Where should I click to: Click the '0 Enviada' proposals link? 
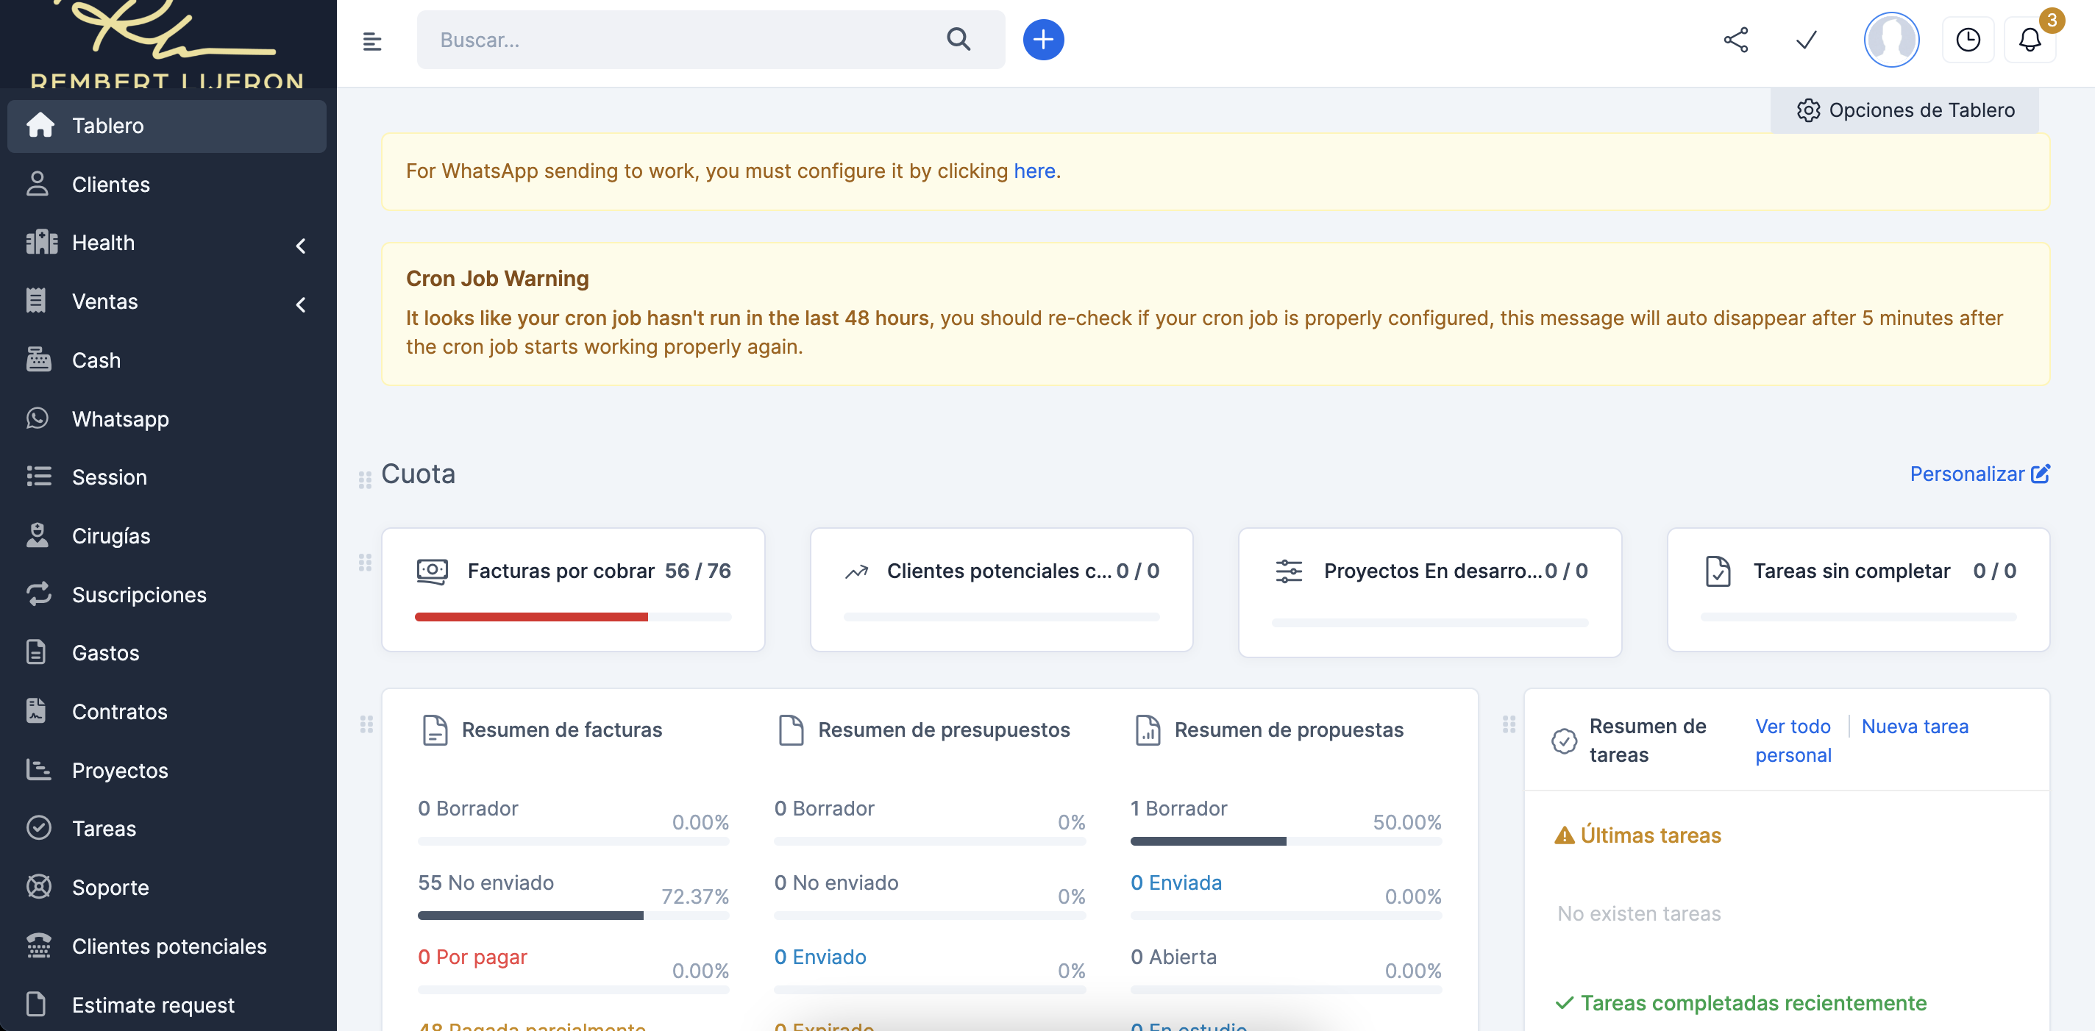[x=1176, y=882]
